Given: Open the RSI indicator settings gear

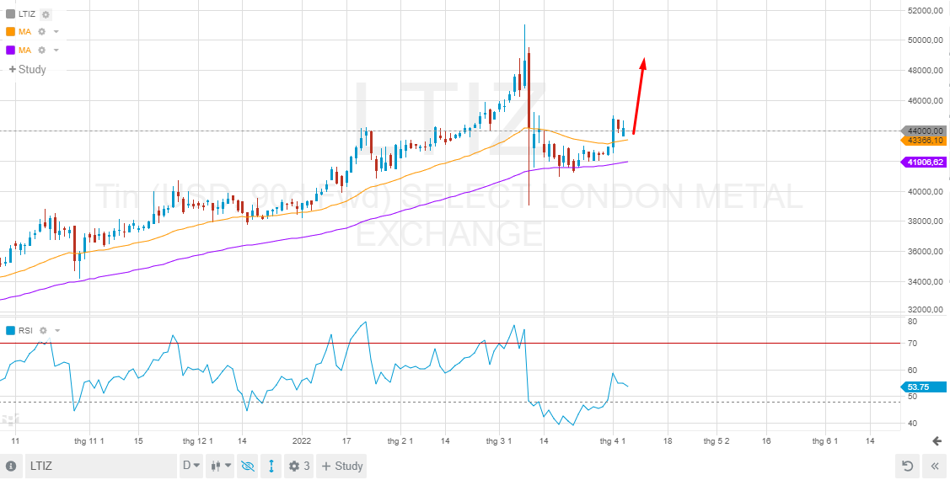Looking at the screenshot, I should (43, 330).
